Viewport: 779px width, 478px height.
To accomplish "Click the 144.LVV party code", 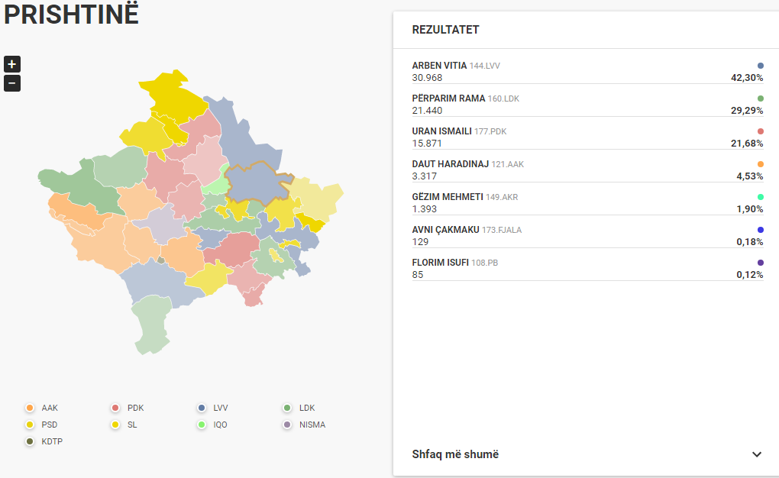I will tap(484, 66).
